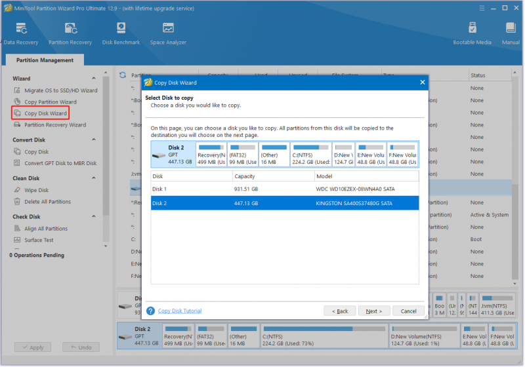This screenshot has height=367, width=525.
Task: Collapse the Convert Disk section
Action: [x=94, y=140]
